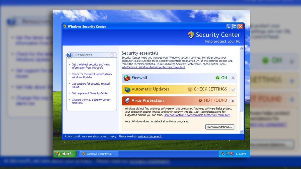Image resolution: width=301 pixels, height=169 pixels.
Task: Click the Resources question mark icon
Action: (x=69, y=55)
